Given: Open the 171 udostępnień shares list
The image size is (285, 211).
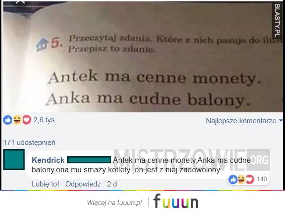Looking at the screenshot, I should point(29,143).
